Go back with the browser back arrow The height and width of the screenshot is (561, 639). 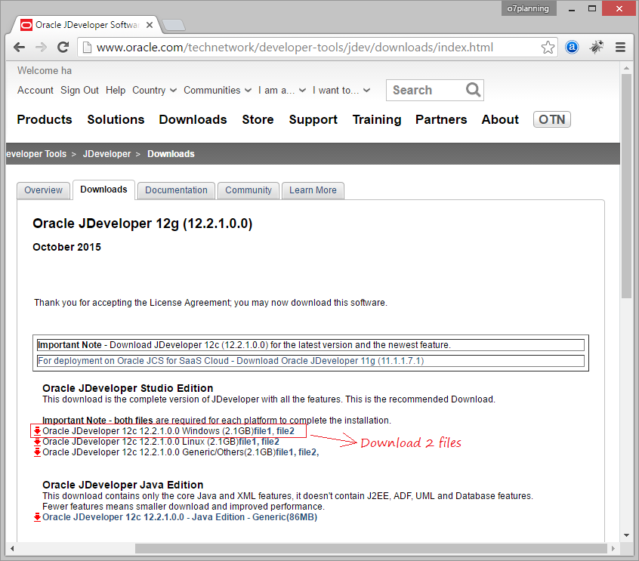[x=19, y=48]
